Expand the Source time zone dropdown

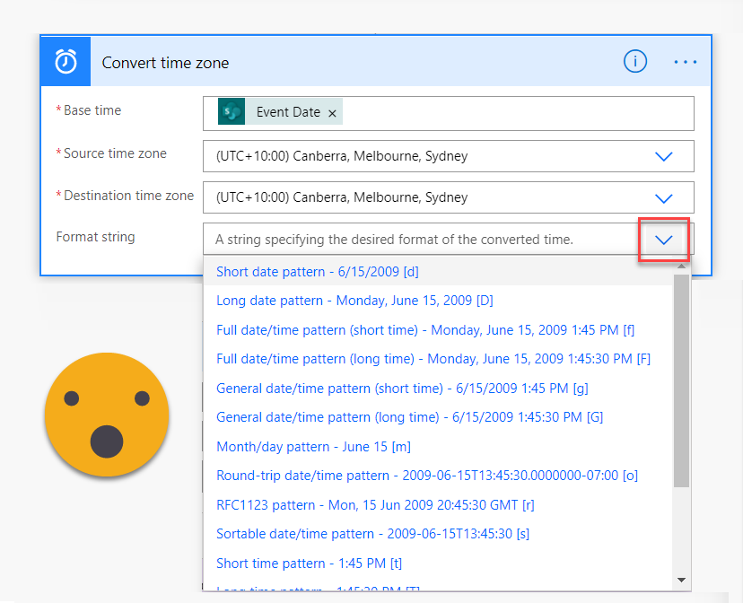point(663,156)
